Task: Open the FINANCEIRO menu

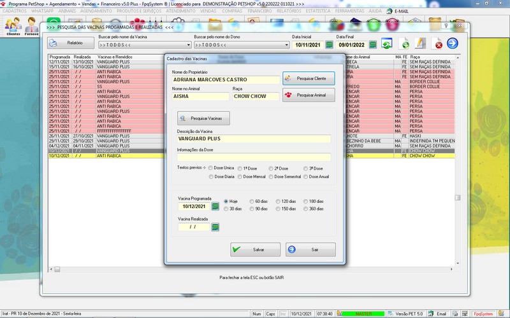Action: (x=259, y=11)
